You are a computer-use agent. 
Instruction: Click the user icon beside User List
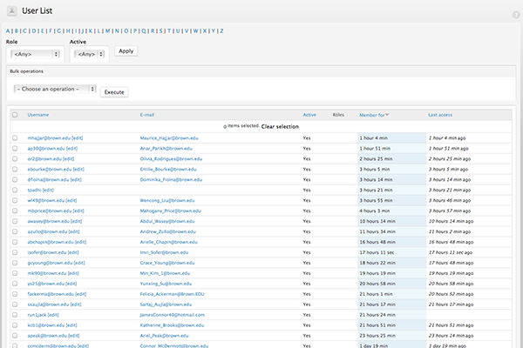[11, 10]
